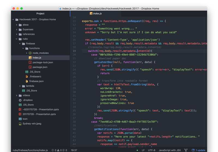218x152 pixels.
Task: Click the package-lock.json file icon
Action: click(x=30, y=63)
